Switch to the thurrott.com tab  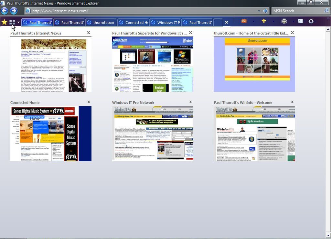coord(101,22)
